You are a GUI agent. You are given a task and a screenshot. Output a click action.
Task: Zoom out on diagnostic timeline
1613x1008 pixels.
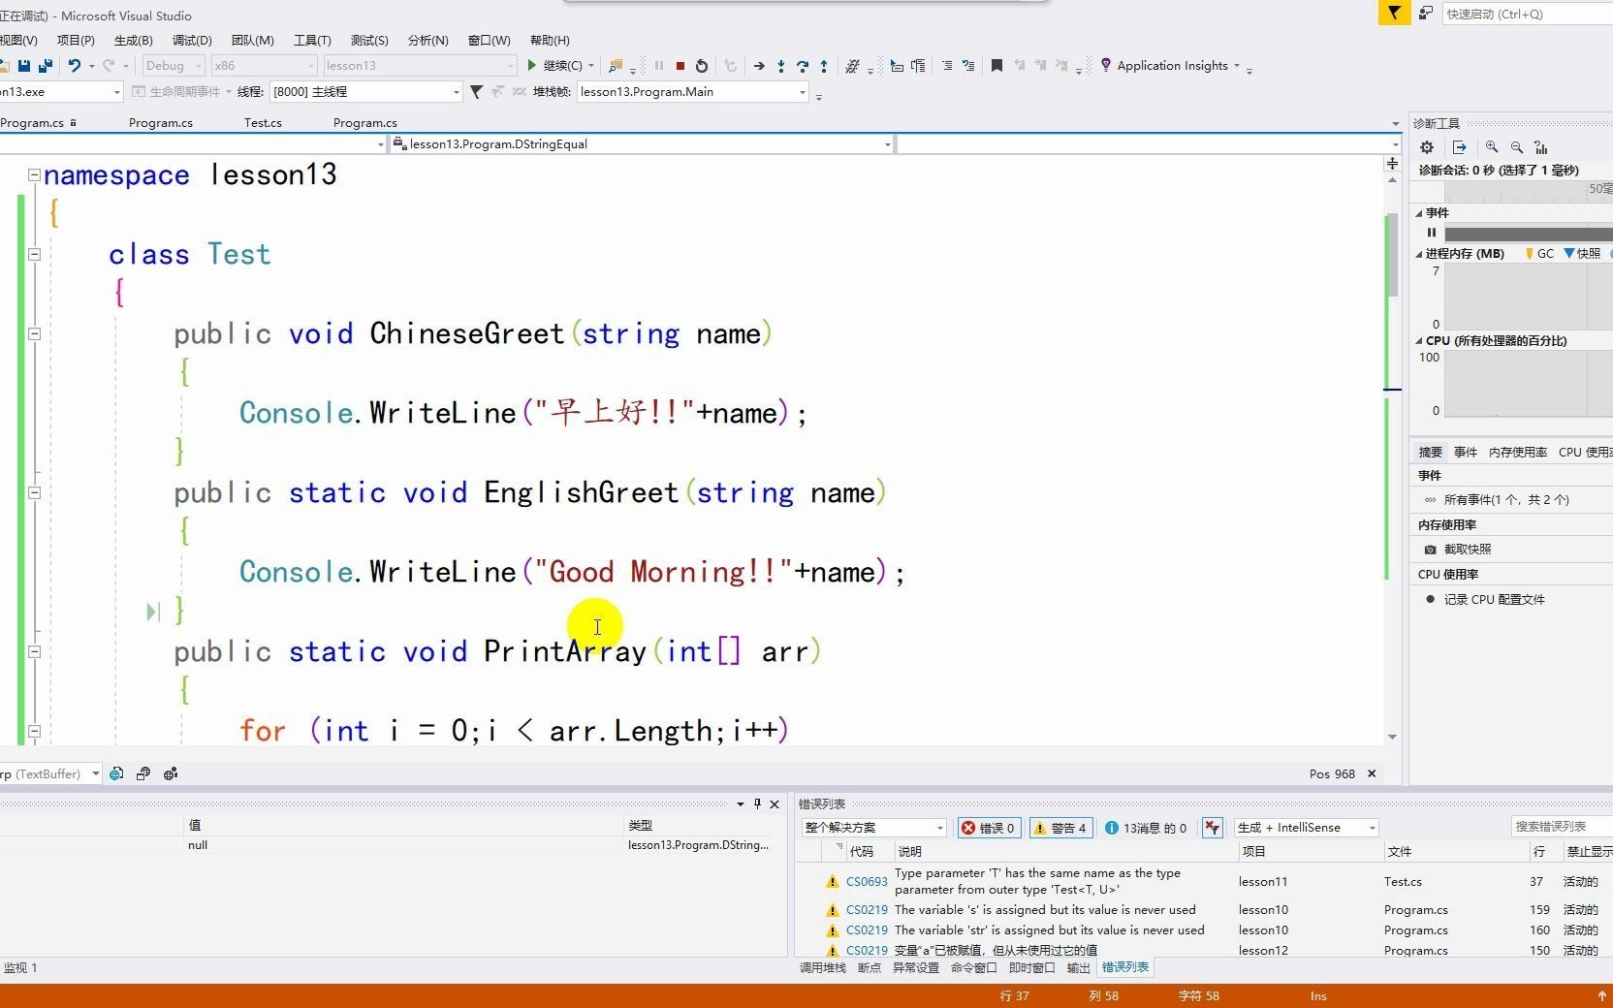click(x=1517, y=147)
